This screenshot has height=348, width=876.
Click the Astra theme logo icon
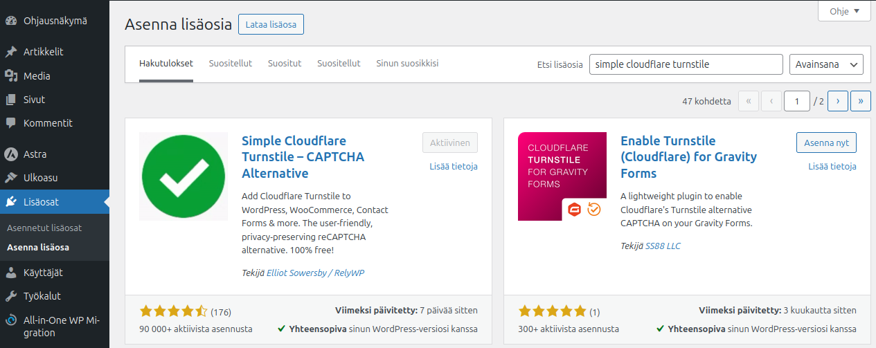tap(10, 154)
